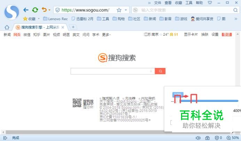Image resolution: width=241 pixels, height=141 pixels.
Task: Open the 帮助 menu
Action: (199, 3)
